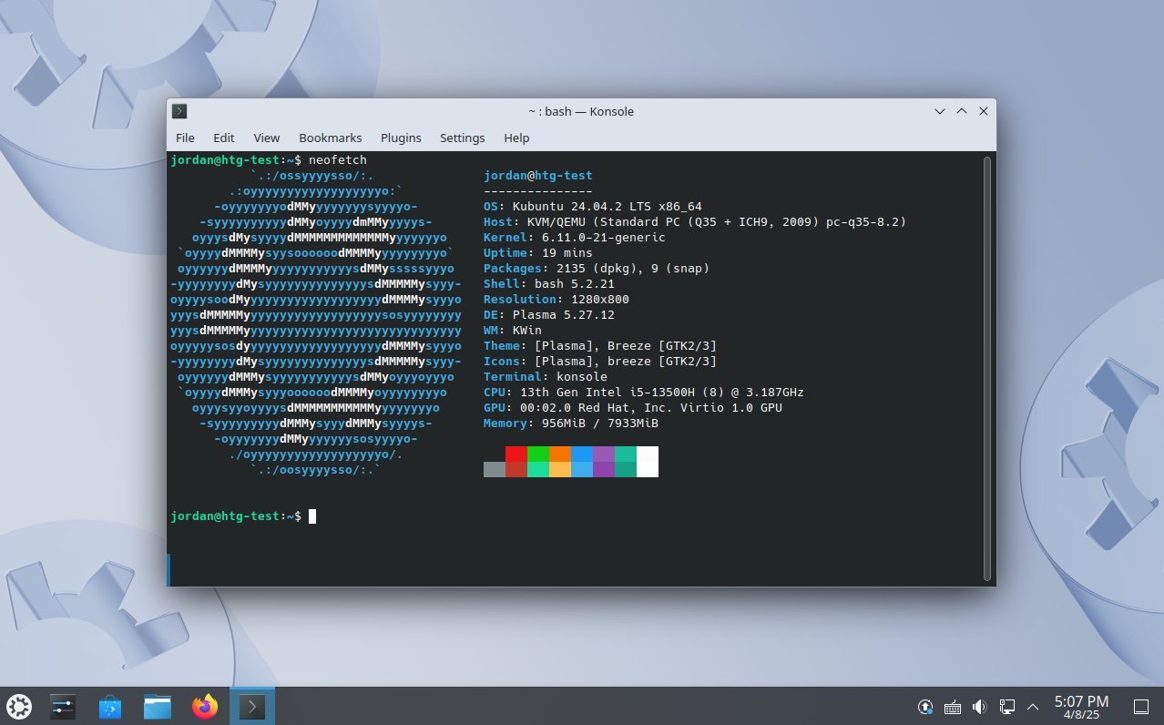Click the Konsole icon in the window titlebar
Image resolution: width=1164 pixels, height=725 pixels.
point(179,111)
